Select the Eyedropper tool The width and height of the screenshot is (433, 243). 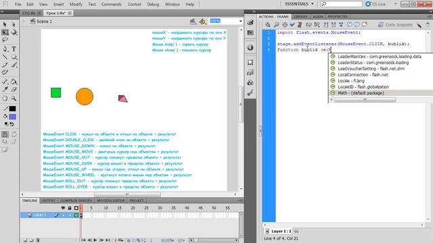5,89
